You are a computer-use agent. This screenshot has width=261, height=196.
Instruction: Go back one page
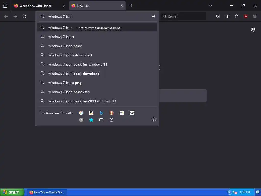click(x=6, y=16)
